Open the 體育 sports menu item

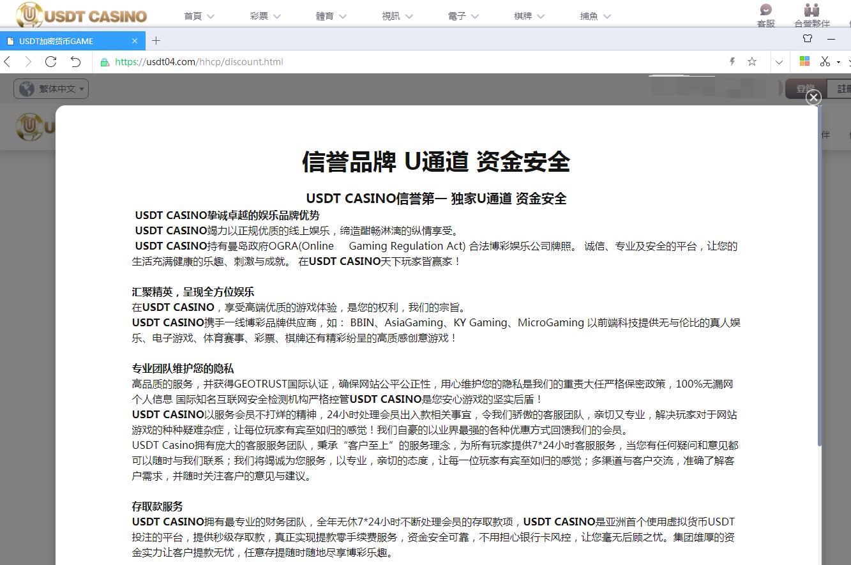click(325, 17)
